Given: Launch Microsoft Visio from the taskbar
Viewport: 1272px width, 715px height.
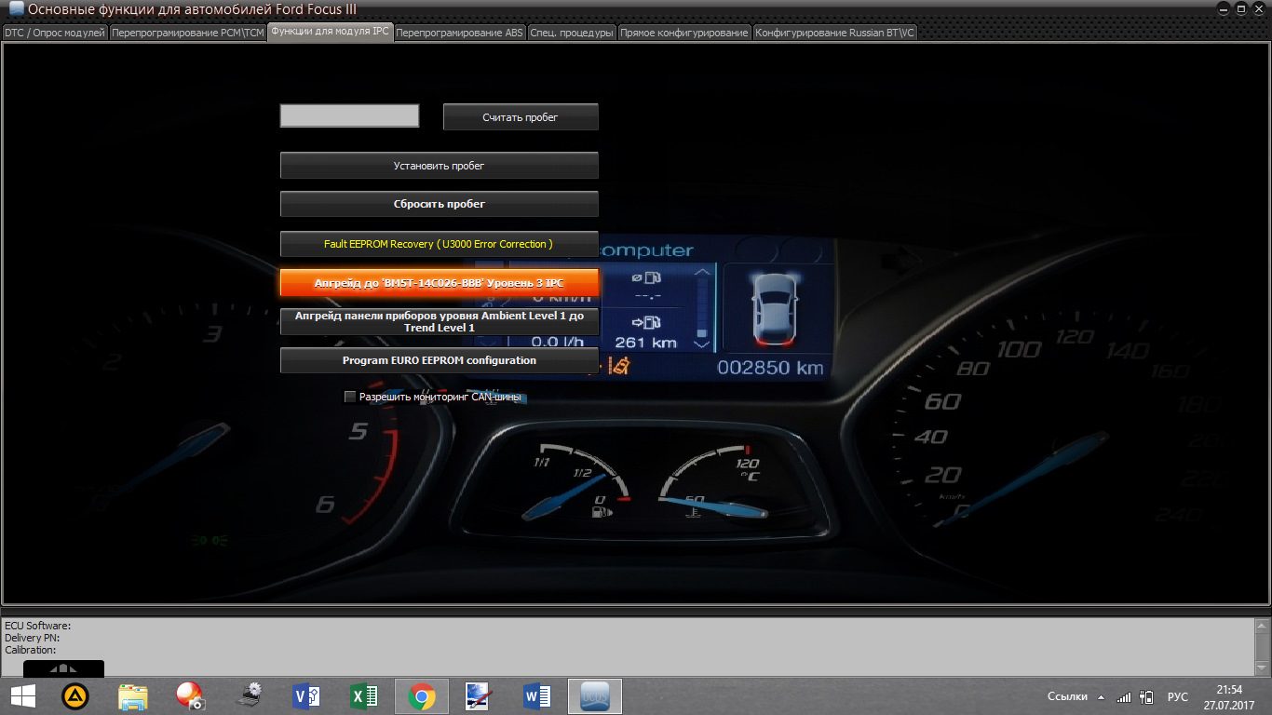Looking at the screenshot, I should [306, 696].
